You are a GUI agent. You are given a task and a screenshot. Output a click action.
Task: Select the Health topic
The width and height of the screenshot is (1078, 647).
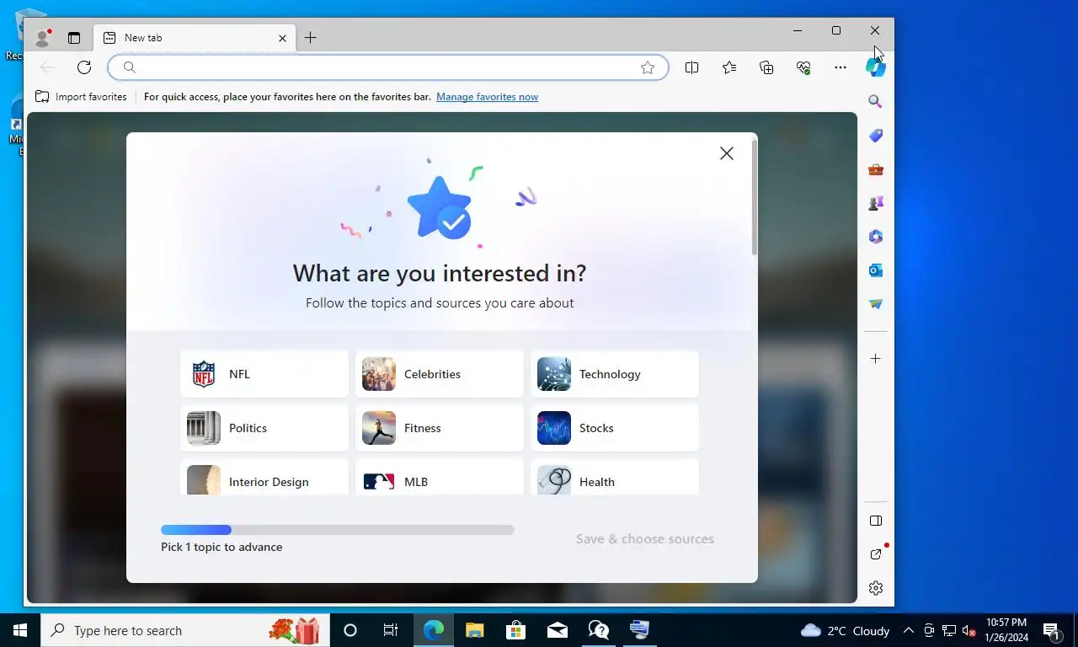coord(615,477)
